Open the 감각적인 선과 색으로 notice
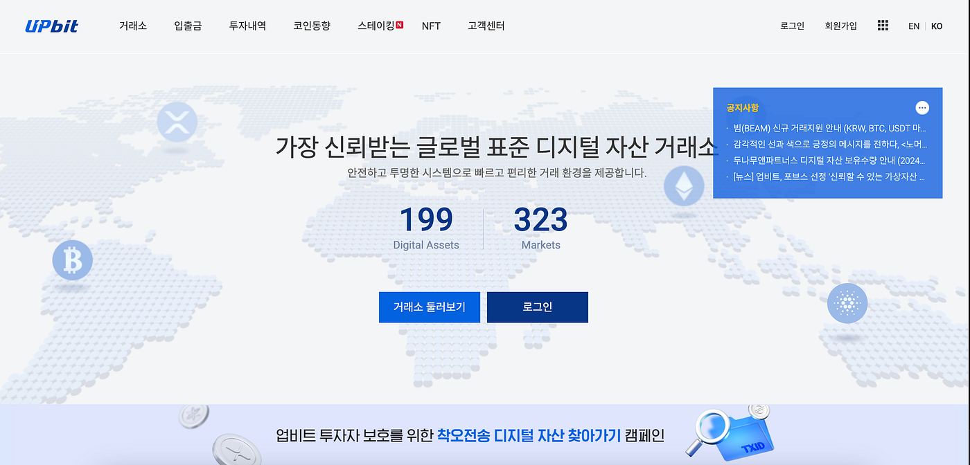Screen dimensions: 970x465 click(829, 145)
